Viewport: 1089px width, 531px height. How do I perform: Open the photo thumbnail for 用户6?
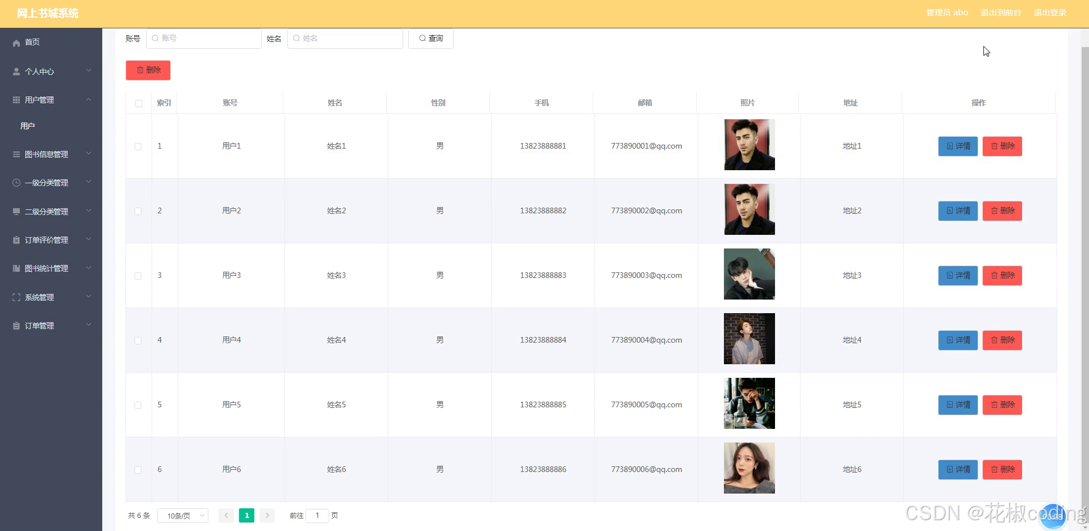(x=749, y=468)
